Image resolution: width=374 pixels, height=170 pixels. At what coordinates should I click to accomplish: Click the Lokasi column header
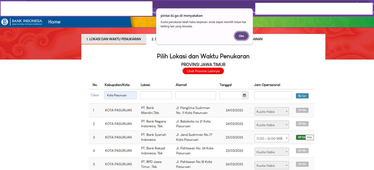click(146, 85)
